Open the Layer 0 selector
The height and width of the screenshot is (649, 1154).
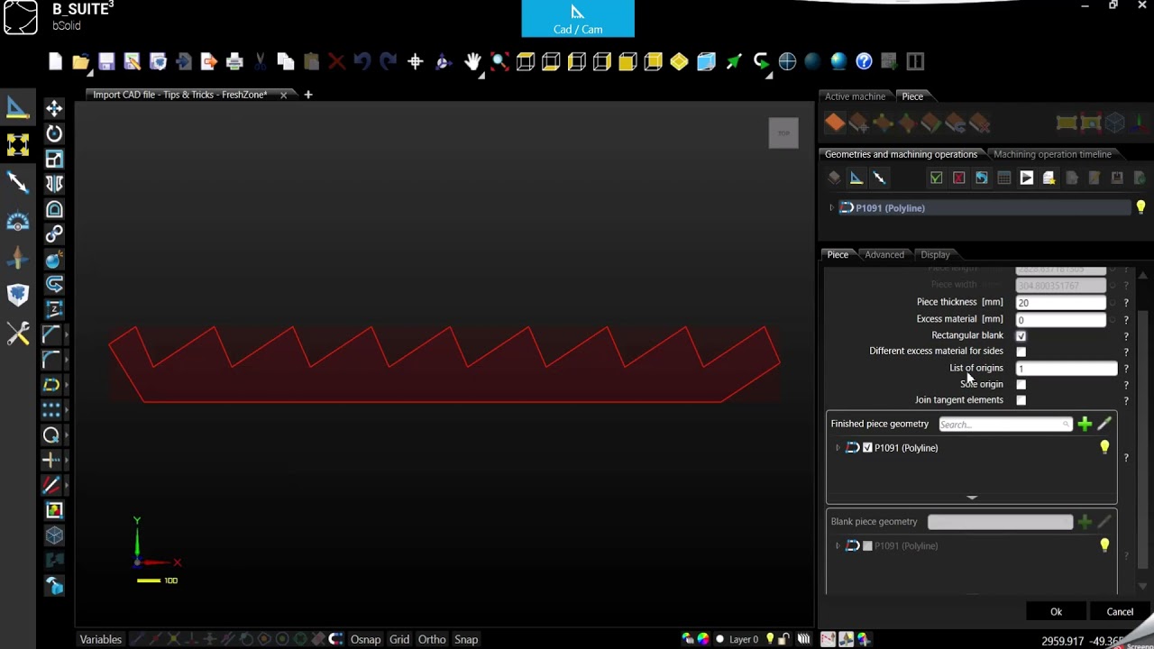[x=743, y=639]
